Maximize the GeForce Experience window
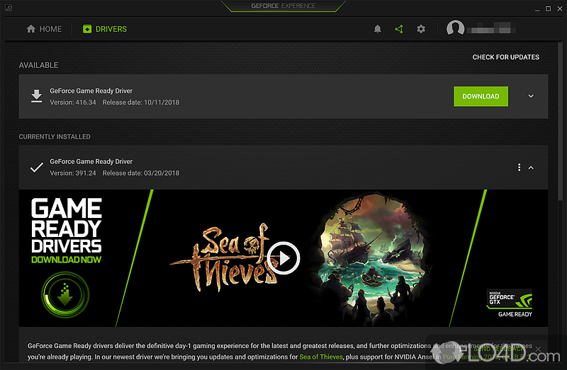The height and width of the screenshot is (370, 567). [x=548, y=8]
